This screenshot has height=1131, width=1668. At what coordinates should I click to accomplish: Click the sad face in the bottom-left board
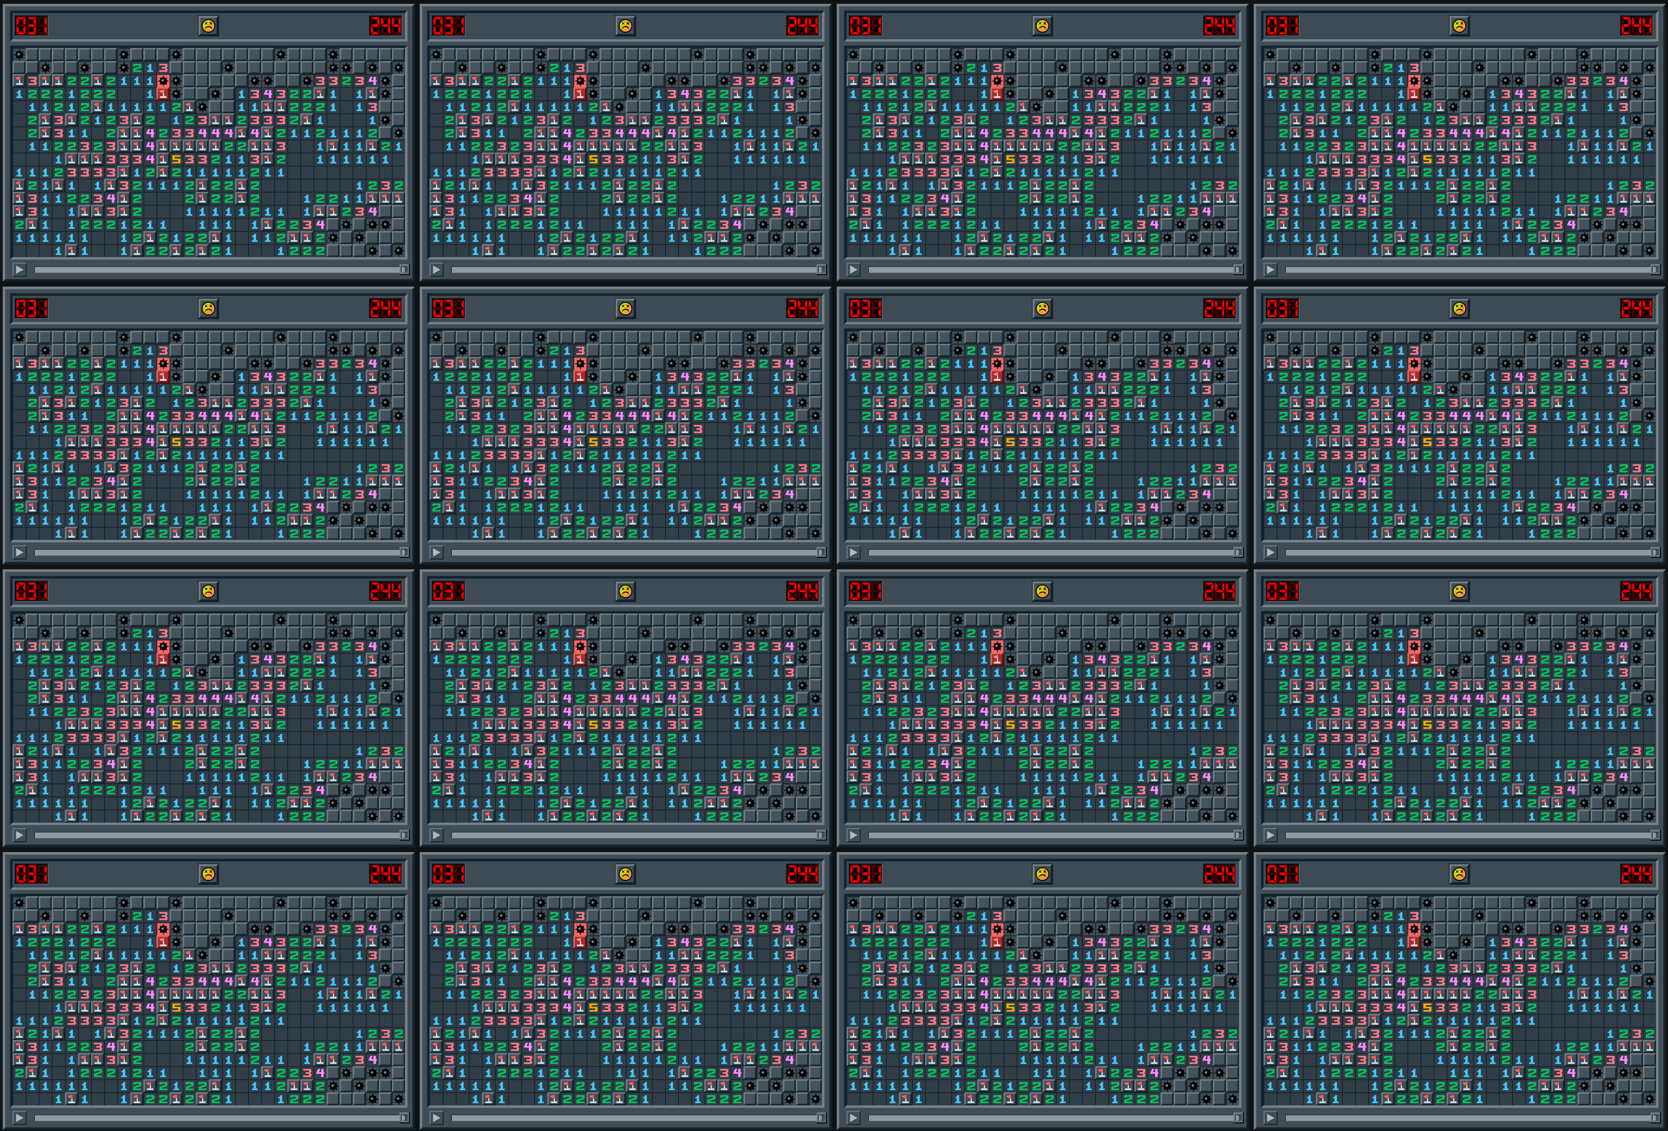(208, 873)
